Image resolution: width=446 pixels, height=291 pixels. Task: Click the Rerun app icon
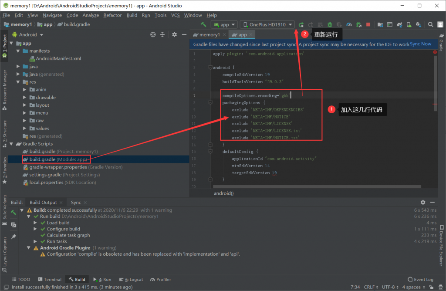click(x=301, y=25)
